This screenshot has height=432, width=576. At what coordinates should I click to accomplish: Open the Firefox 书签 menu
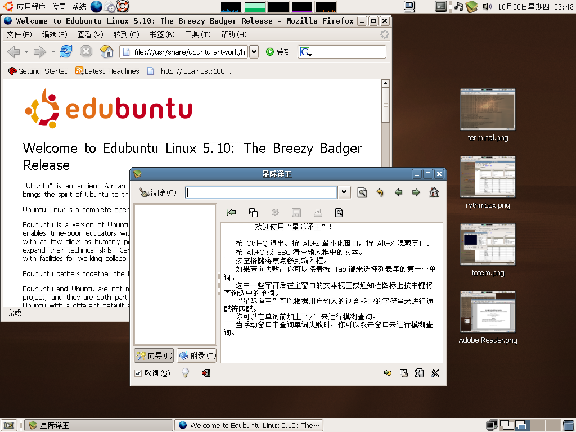162,34
